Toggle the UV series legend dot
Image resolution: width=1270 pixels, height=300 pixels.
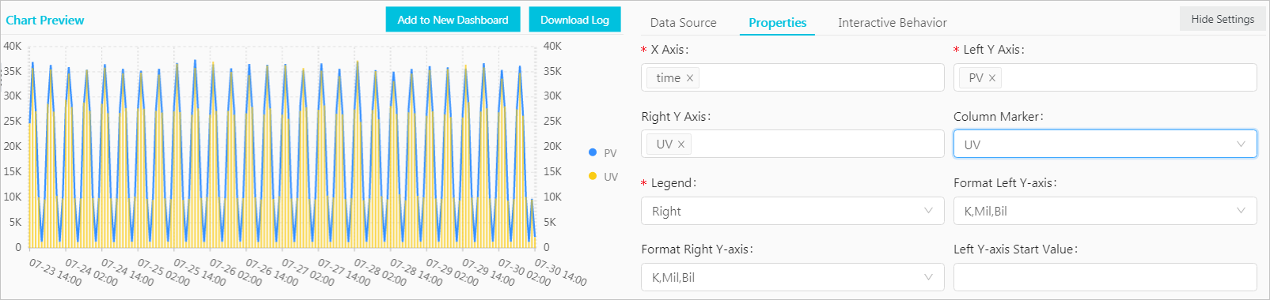(x=593, y=176)
